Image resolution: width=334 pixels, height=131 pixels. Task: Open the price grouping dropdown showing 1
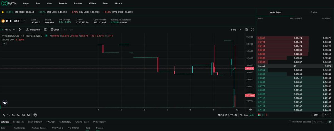(x=327, y=115)
